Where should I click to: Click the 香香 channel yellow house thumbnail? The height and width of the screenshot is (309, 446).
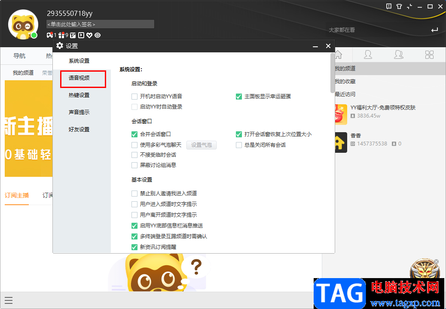[x=341, y=142]
